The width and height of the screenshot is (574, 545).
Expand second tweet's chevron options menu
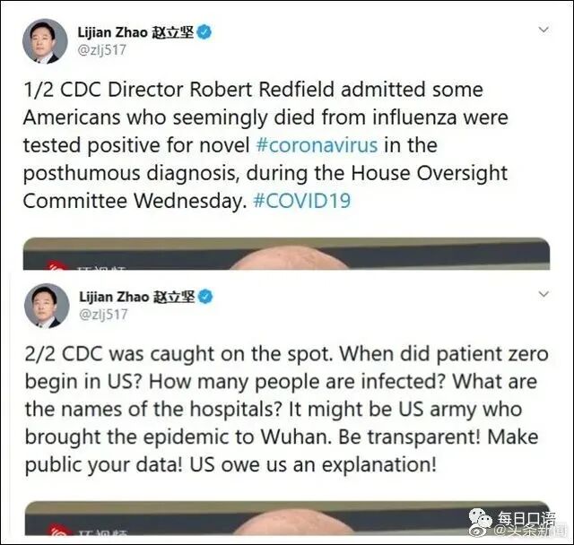tap(544, 294)
